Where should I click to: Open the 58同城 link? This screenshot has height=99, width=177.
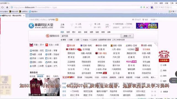pos(101,57)
